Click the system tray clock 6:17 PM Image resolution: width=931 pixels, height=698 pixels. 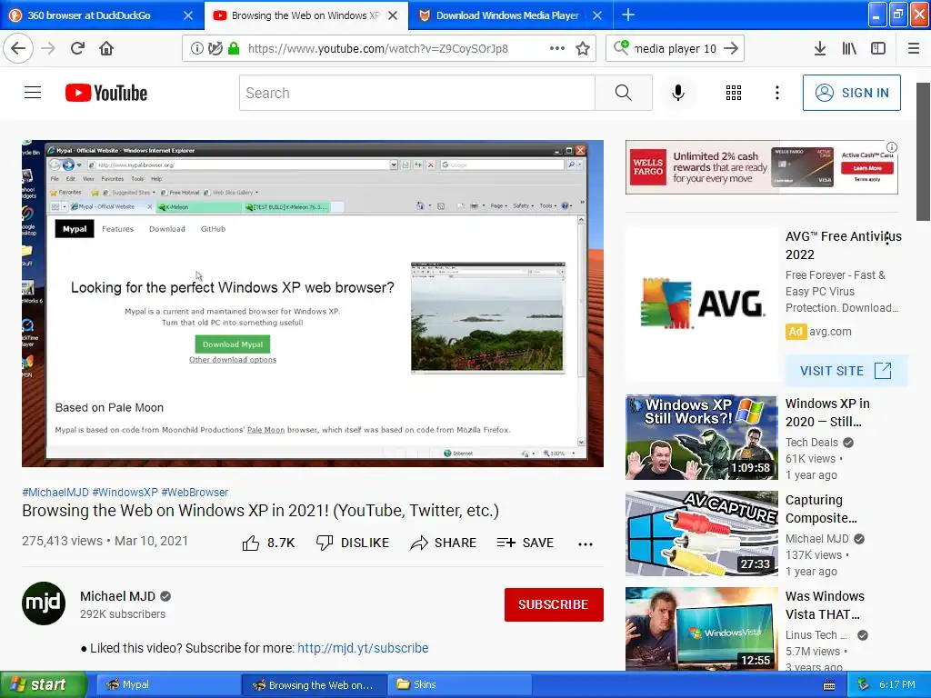point(897,684)
